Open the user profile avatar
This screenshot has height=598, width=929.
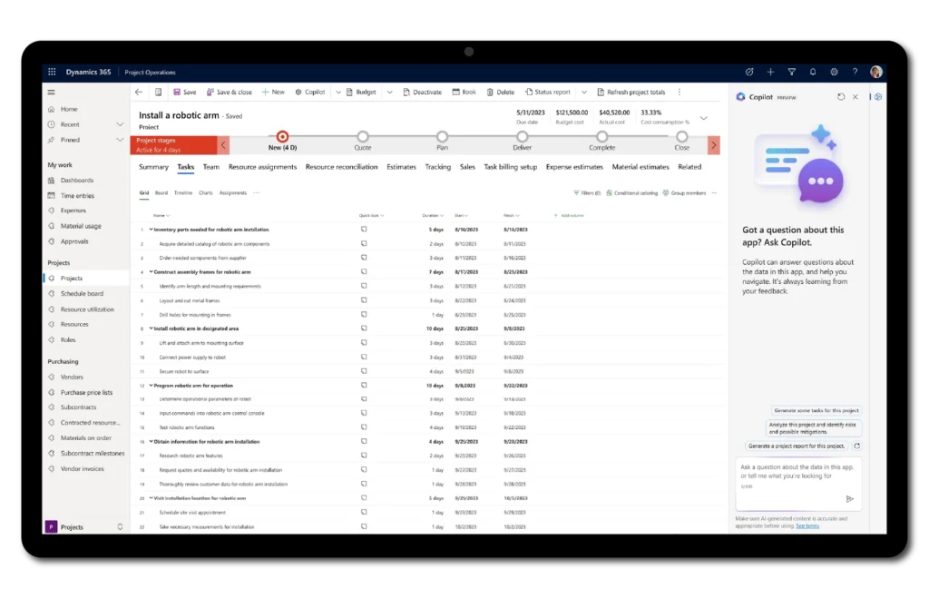pyautogui.click(x=876, y=72)
